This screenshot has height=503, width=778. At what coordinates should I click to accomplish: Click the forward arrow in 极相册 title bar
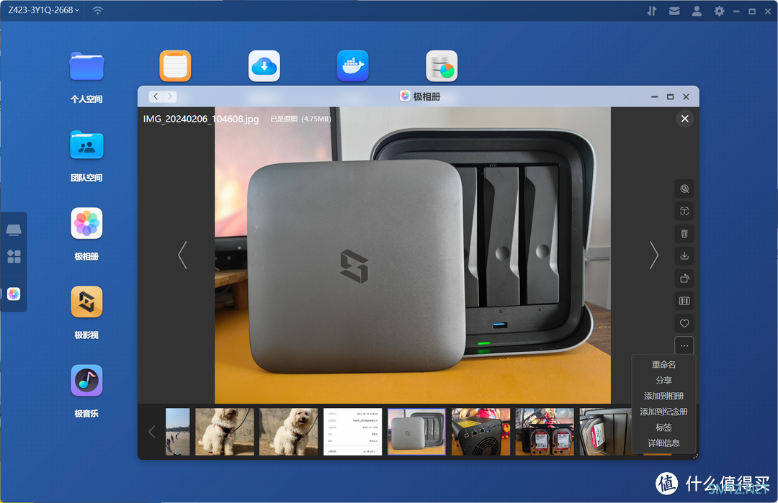pos(170,96)
